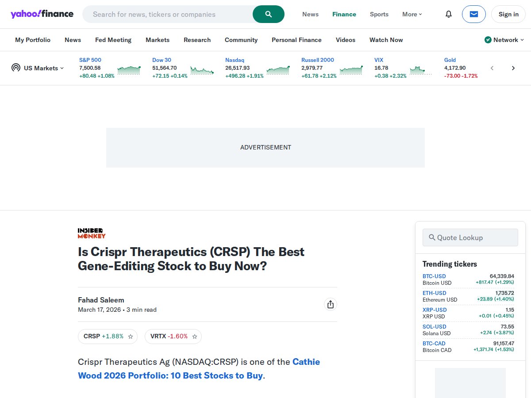
Task: Click the advertisement banner
Action: 265,147
